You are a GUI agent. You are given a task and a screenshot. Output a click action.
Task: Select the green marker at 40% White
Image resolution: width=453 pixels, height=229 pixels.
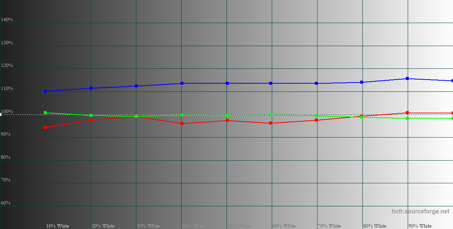click(182, 115)
